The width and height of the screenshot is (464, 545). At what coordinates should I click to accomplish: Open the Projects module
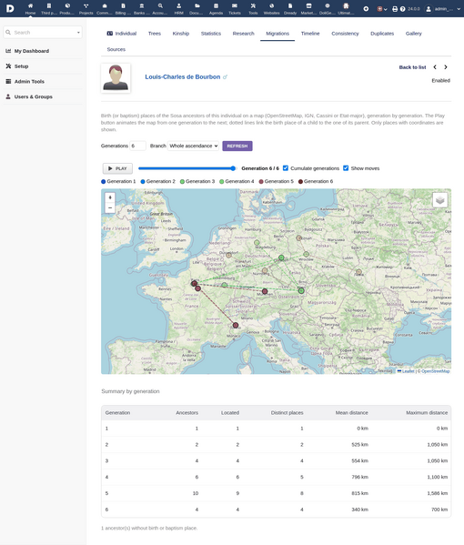click(x=86, y=9)
